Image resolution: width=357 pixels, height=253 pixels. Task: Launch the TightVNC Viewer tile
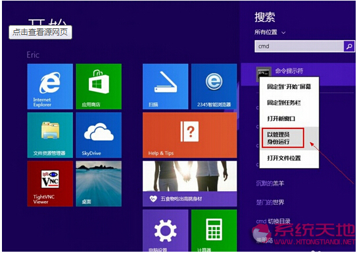coord(50,184)
